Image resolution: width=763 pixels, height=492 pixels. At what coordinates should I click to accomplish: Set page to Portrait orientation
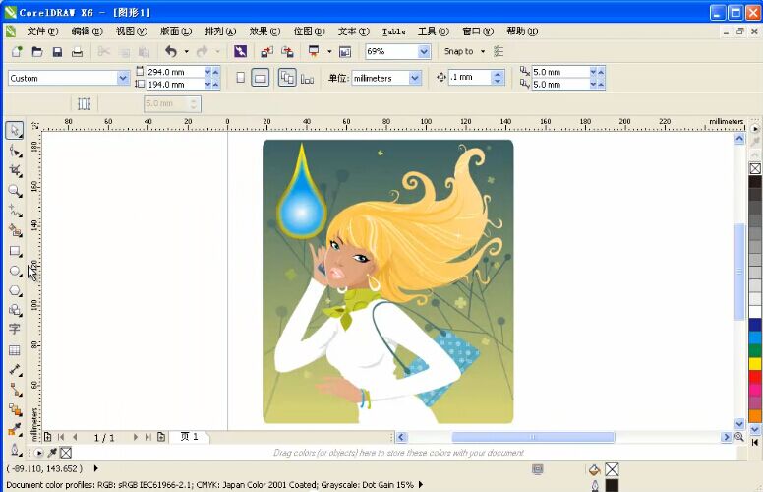[240, 78]
